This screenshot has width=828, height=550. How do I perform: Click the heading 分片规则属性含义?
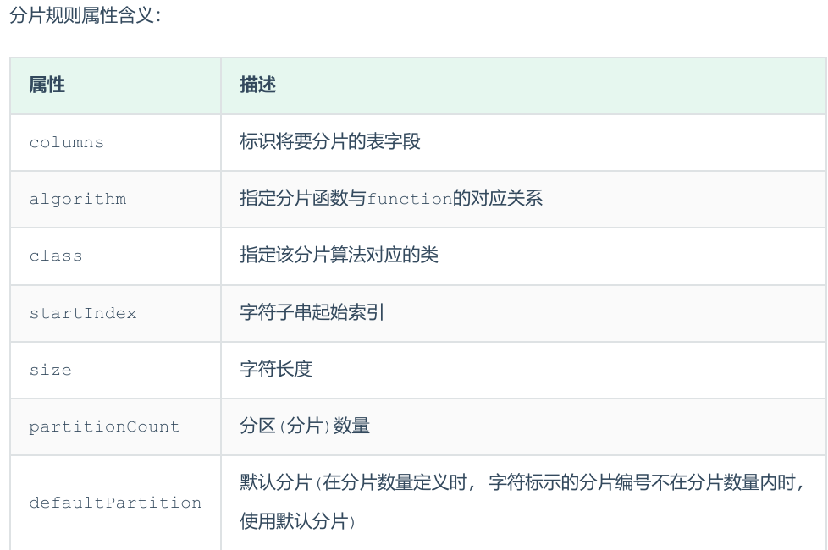pyautogui.click(x=85, y=16)
